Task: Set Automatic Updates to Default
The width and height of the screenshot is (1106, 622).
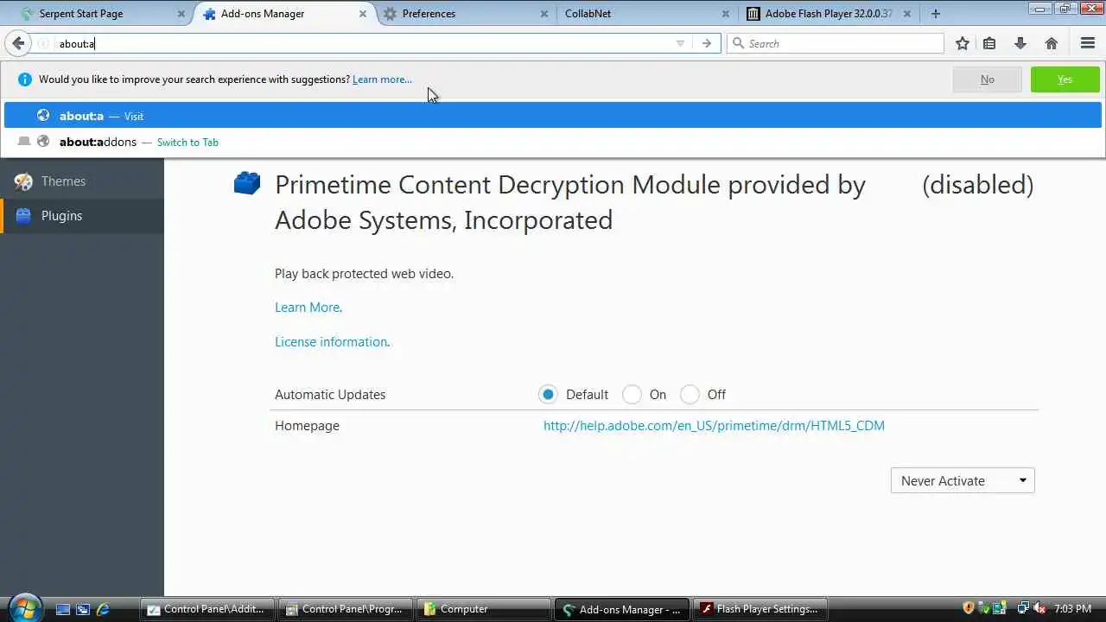Action: (x=547, y=395)
